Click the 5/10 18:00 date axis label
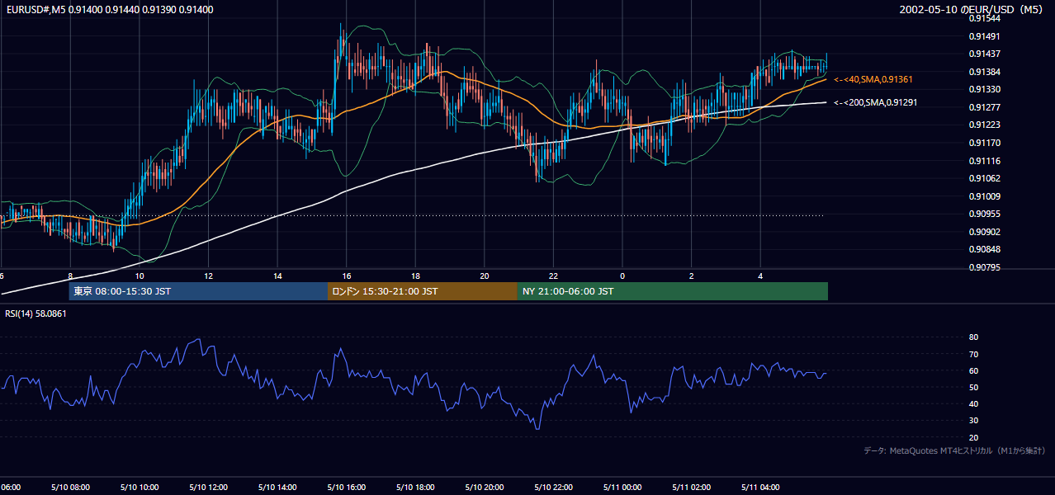Viewport: 1055px width, 495px height. point(415,487)
